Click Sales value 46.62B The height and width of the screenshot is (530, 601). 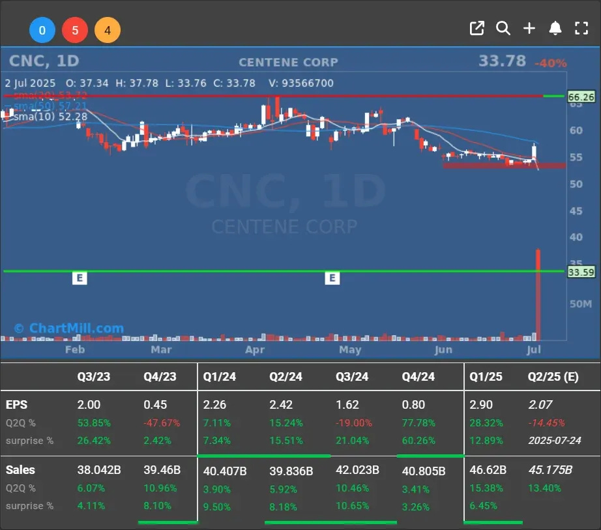click(488, 470)
